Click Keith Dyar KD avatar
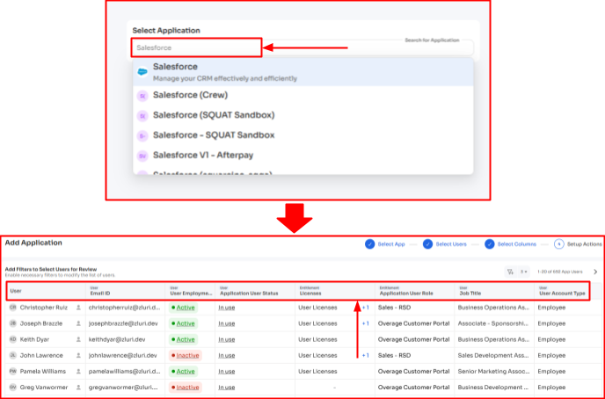The width and height of the screenshot is (605, 399). click(x=12, y=339)
